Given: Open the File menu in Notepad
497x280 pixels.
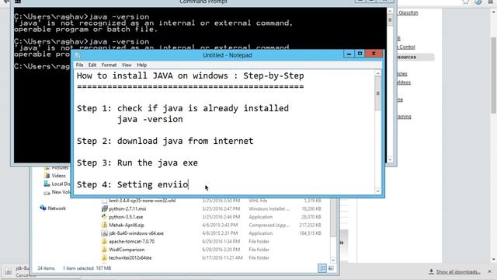Looking at the screenshot, I should coord(79,65).
